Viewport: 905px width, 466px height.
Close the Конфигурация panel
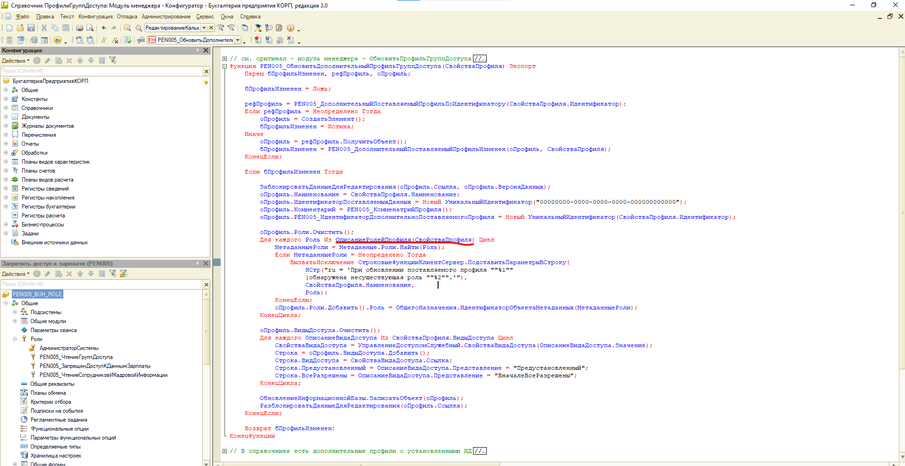(206, 50)
